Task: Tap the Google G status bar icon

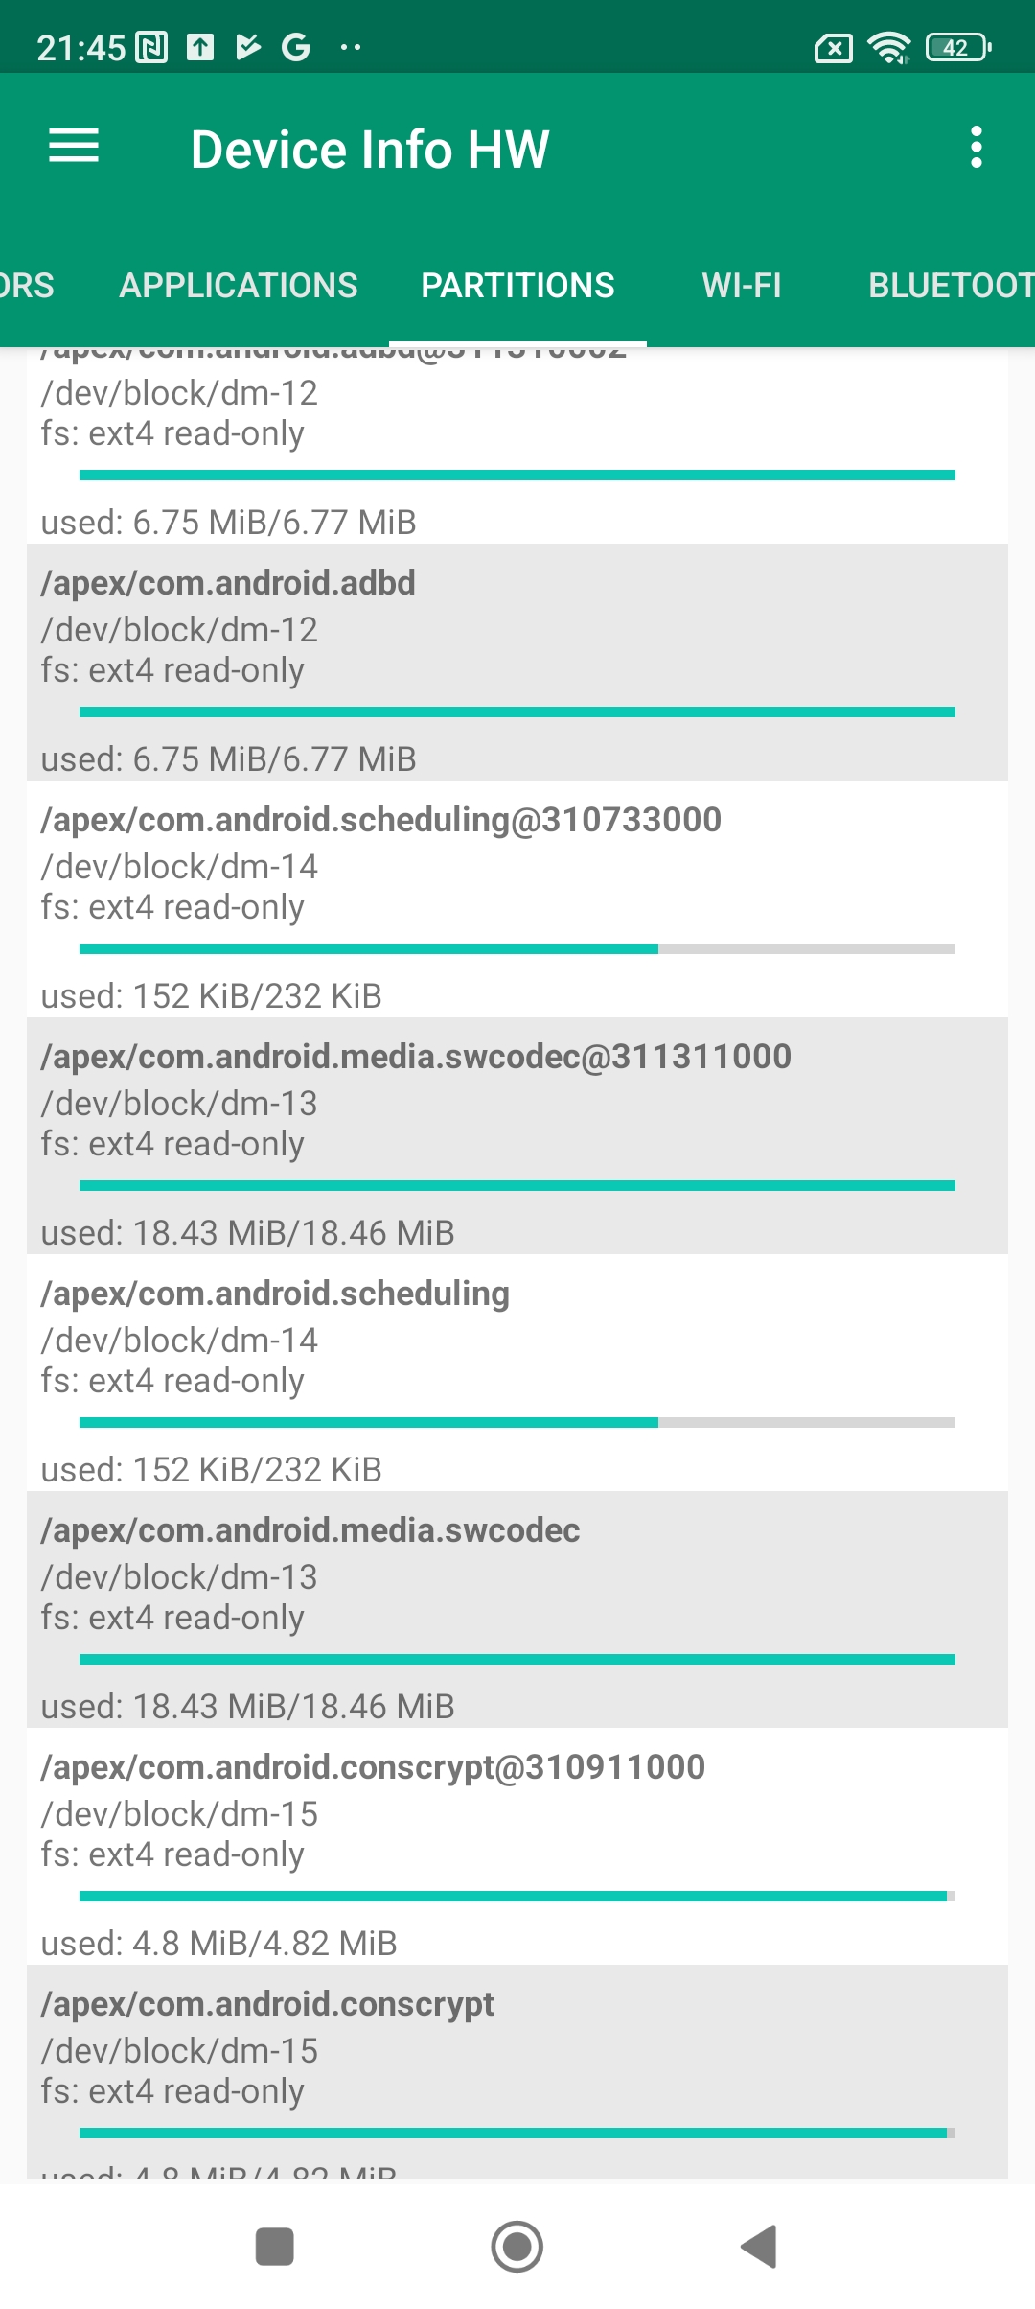Action: tap(296, 47)
